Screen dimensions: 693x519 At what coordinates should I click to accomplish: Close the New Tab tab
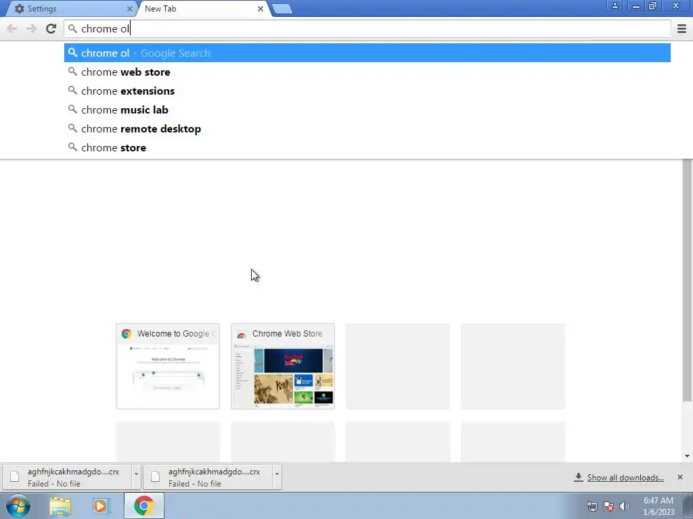click(x=261, y=8)
